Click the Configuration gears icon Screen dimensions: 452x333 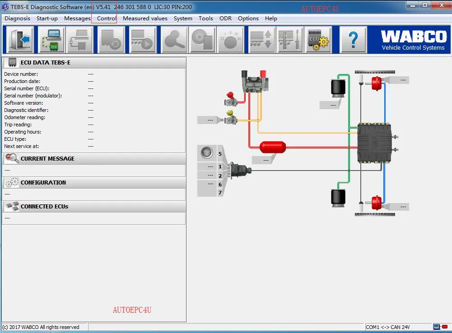[x=12, y=182]
